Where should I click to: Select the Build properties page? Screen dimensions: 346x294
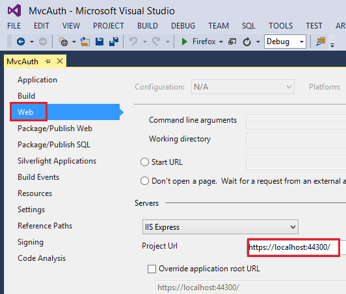point(26,96)
